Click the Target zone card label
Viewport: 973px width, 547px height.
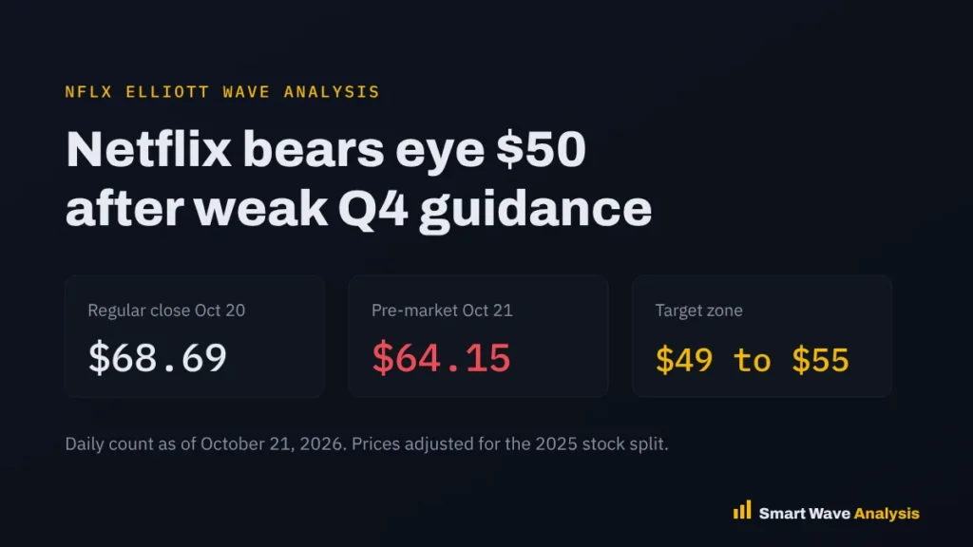tap(698, 311)
